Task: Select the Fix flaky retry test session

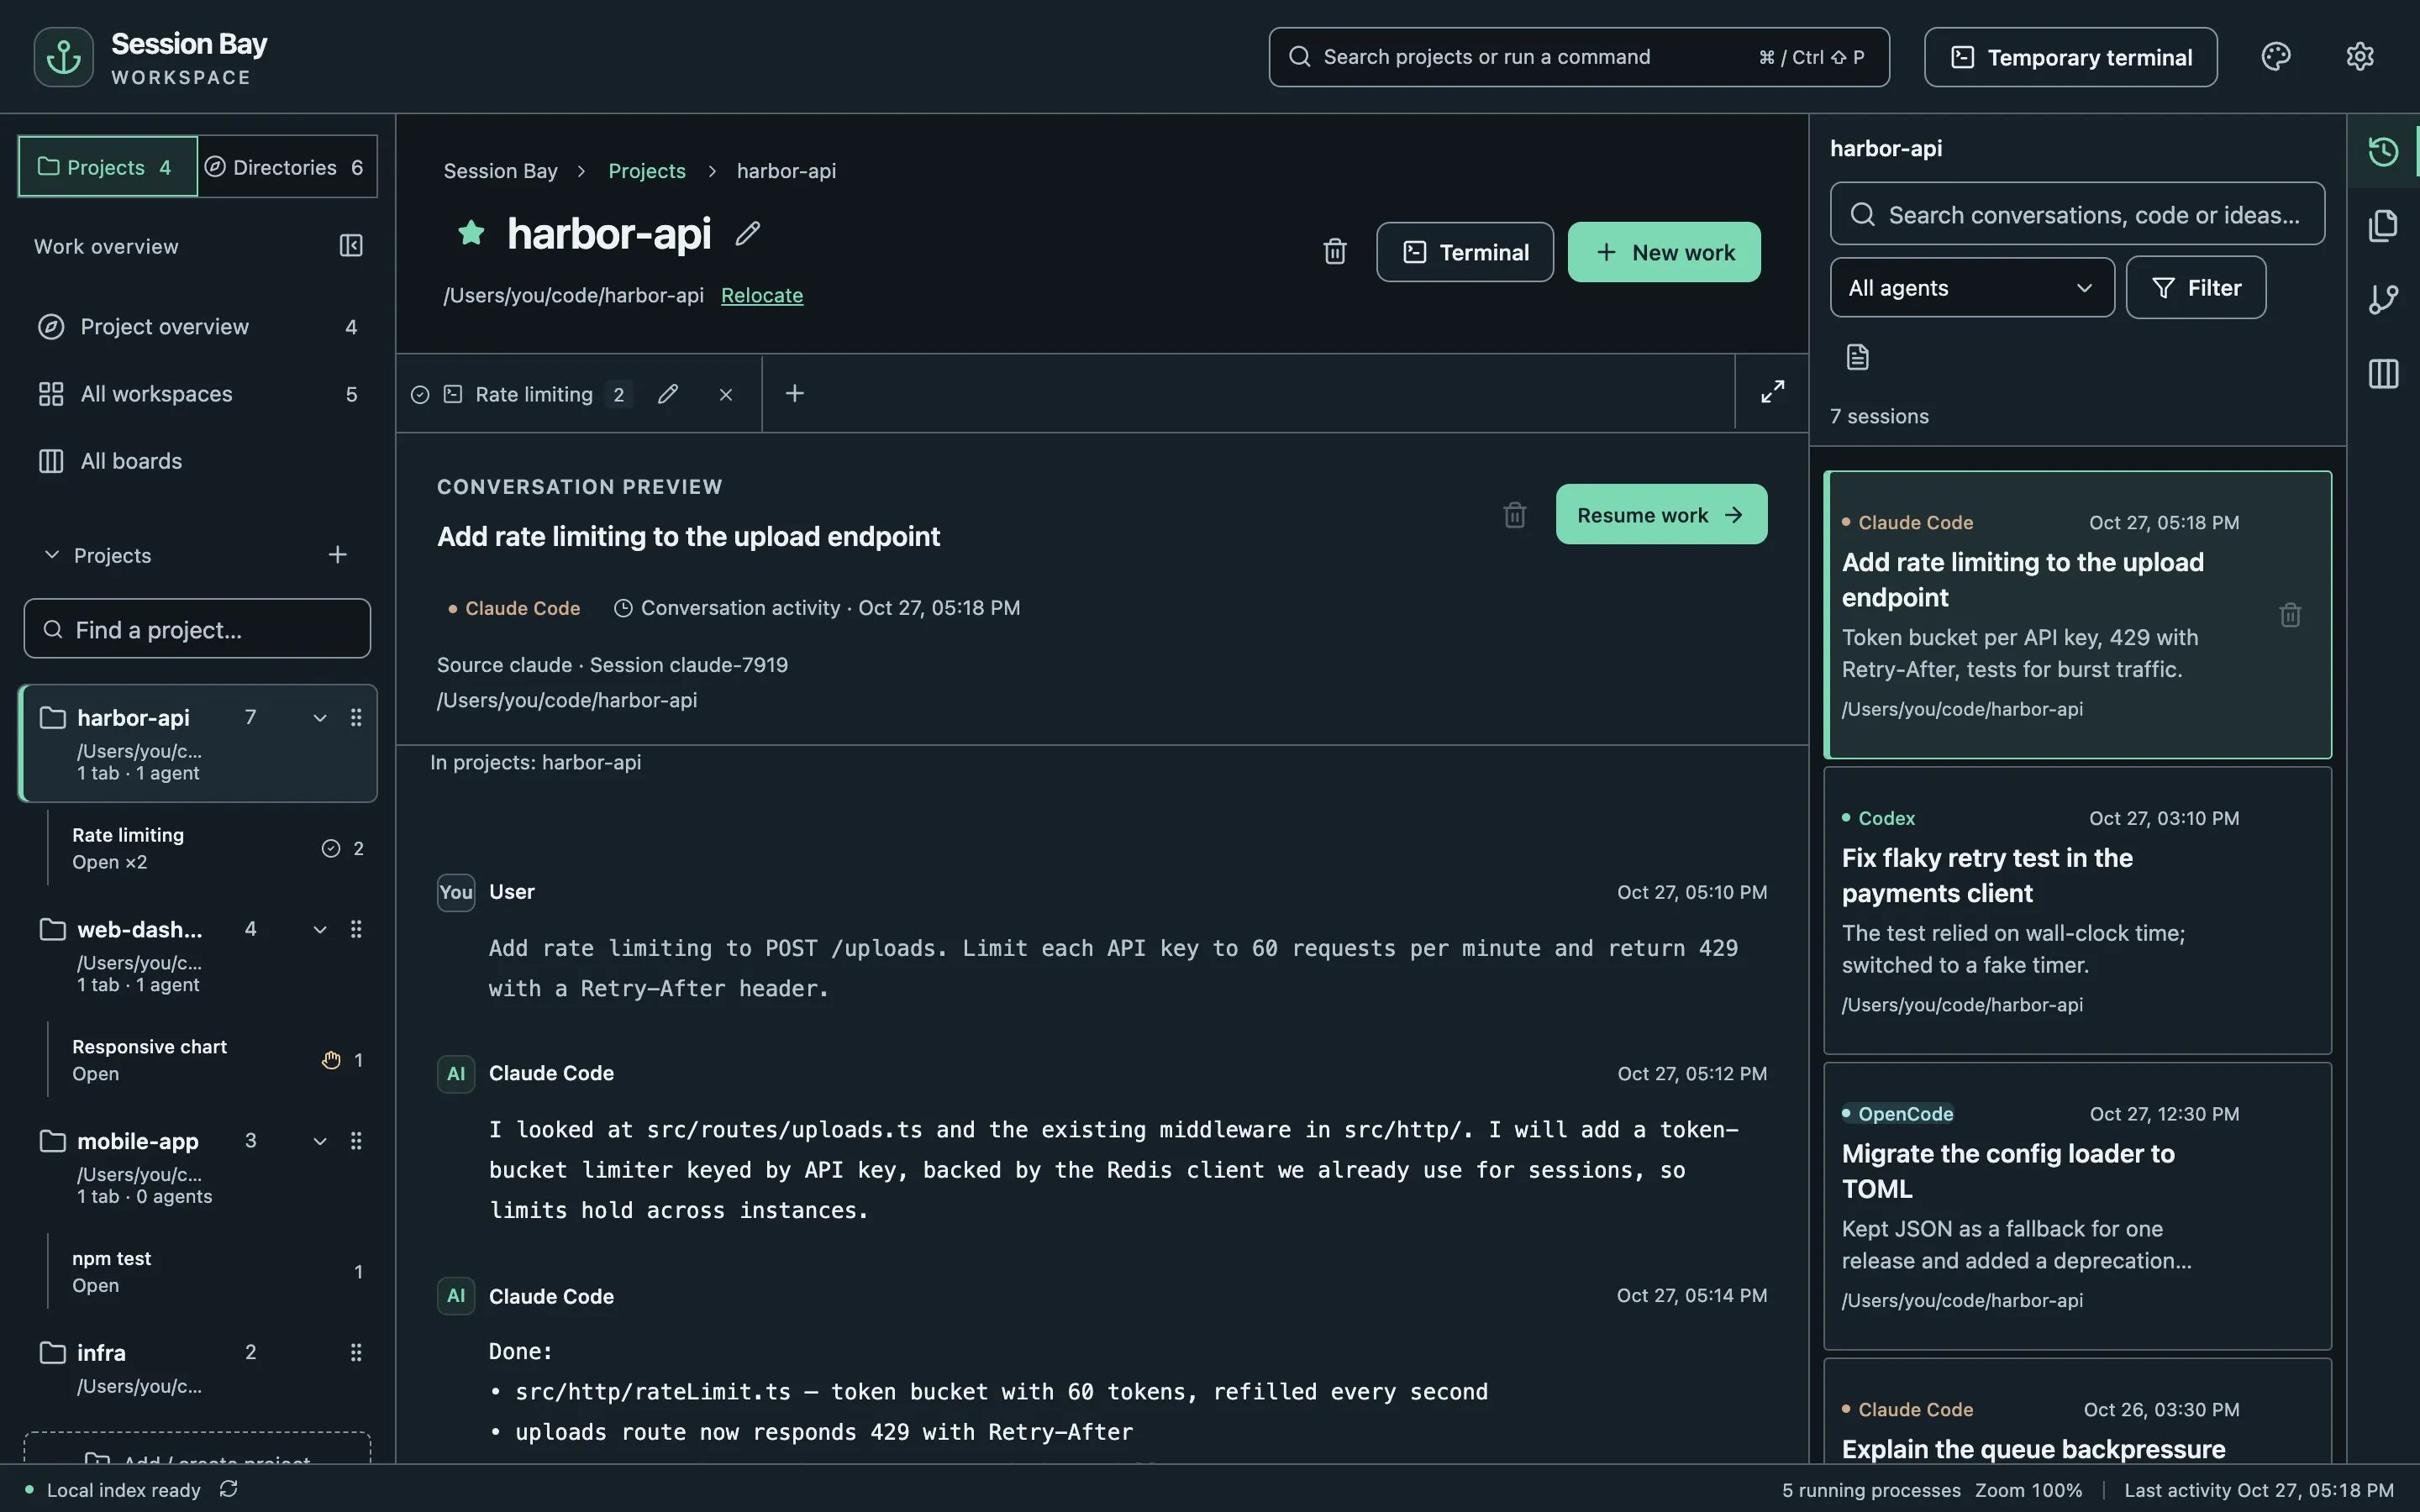Action: pos(2077,910)
